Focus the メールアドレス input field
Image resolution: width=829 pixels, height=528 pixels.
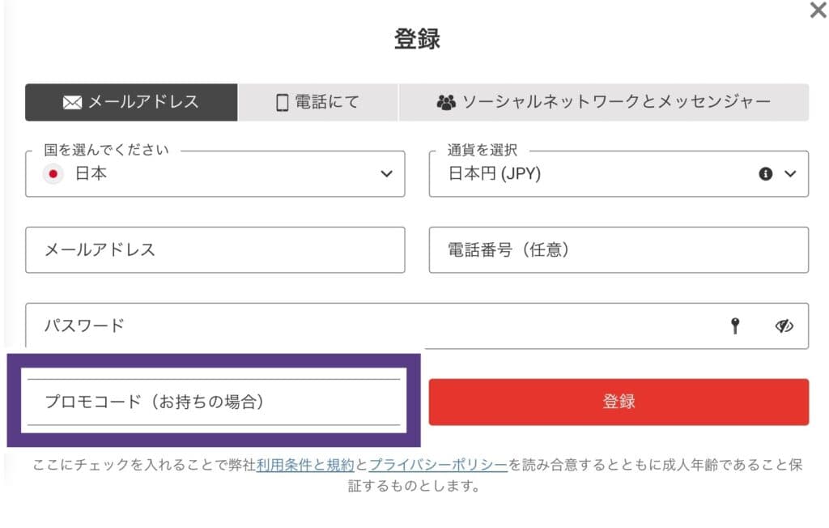click(215, 250)
